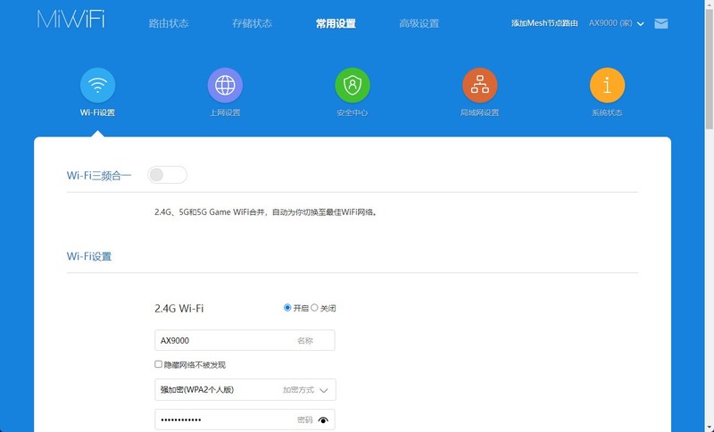The width and height of the screenshot is (714, 432).
Task: Select the 关闭 radio for 2.4G Wi-Fi
Action: coord(314,308)
